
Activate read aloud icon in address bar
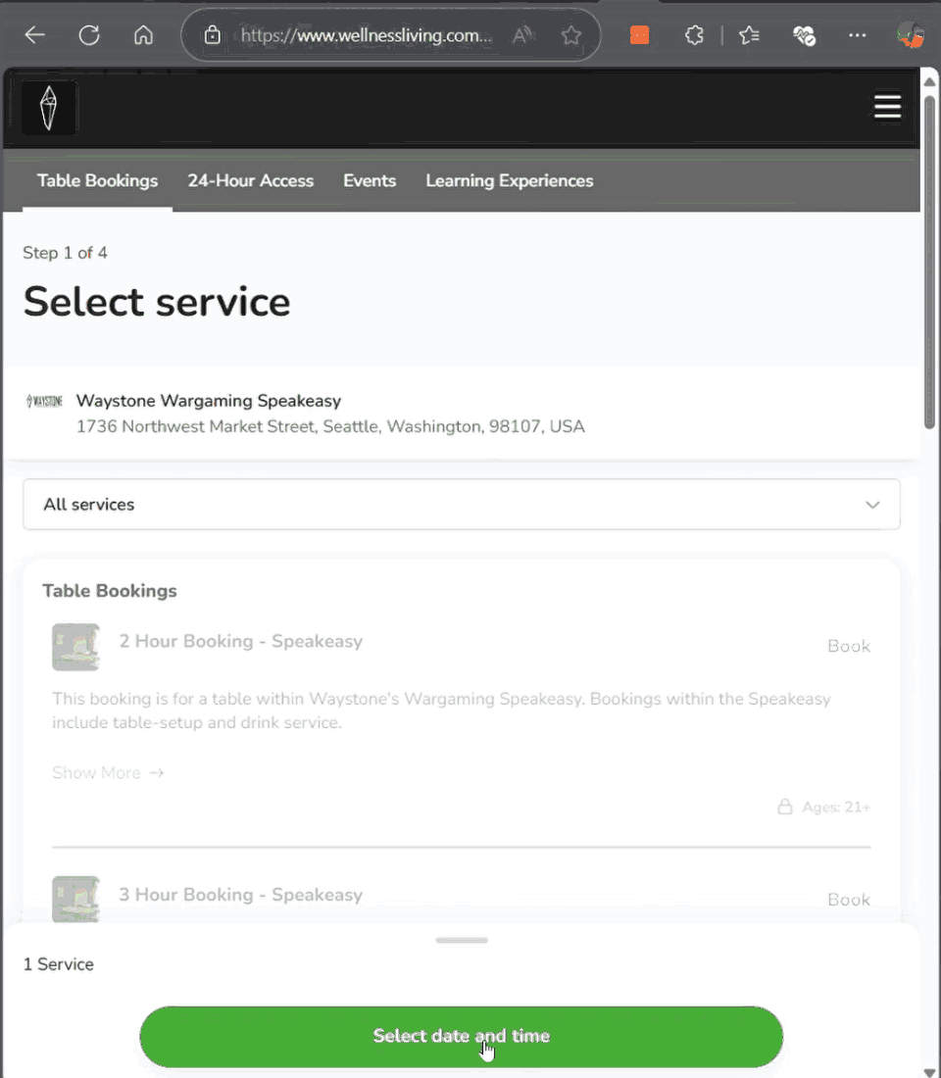pos(522,35)
